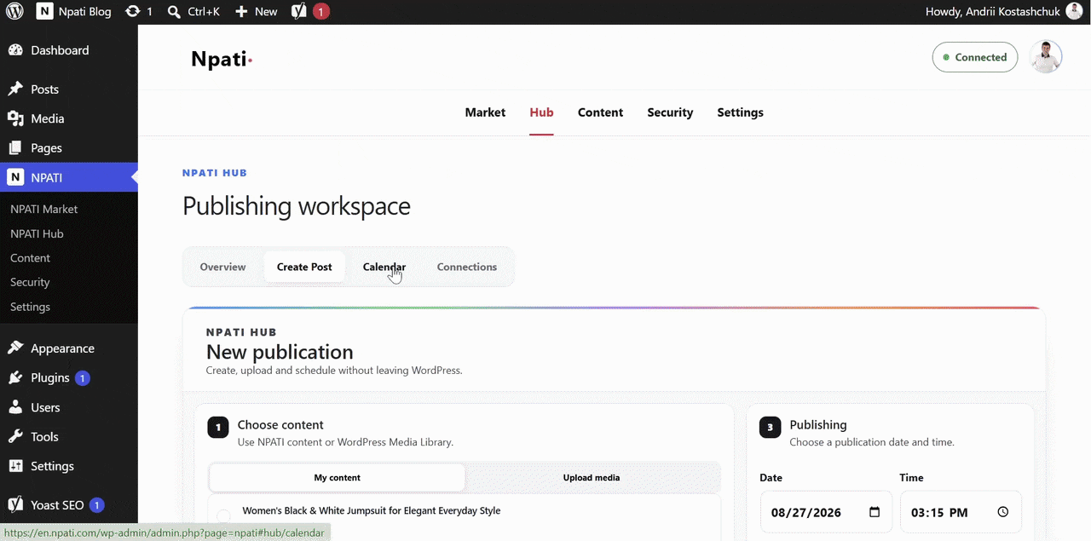Image resolution: width=1091 pixels, height=541 pixels.
Task: Open the NPATI Market submenu item
Action: pos(43,209)
